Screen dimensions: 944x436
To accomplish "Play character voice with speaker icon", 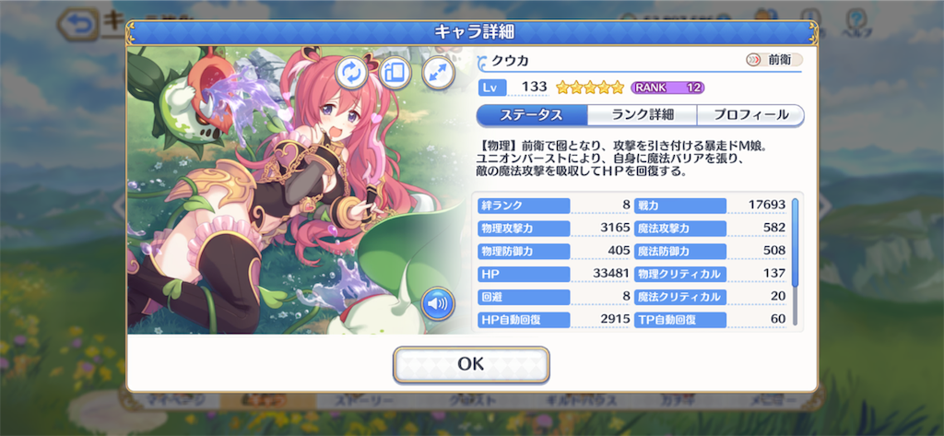I will point(438,303).
